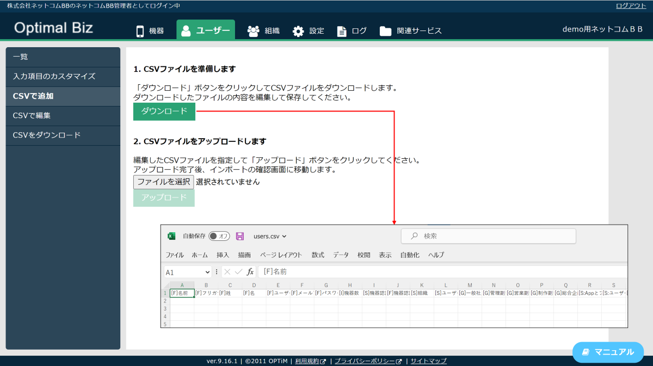The image size is (653, 366).
Task: Open the Excel 校閲 ribbon tab
Action: coord(364,255)
